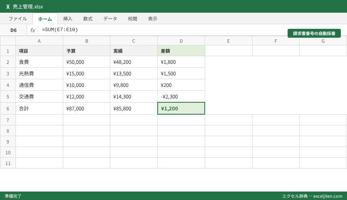Image resolution: width=347 pixels, height=200 pixels.
Task: Open the 表示 tab
Action: pyautogui.click(x=153, y=19)
